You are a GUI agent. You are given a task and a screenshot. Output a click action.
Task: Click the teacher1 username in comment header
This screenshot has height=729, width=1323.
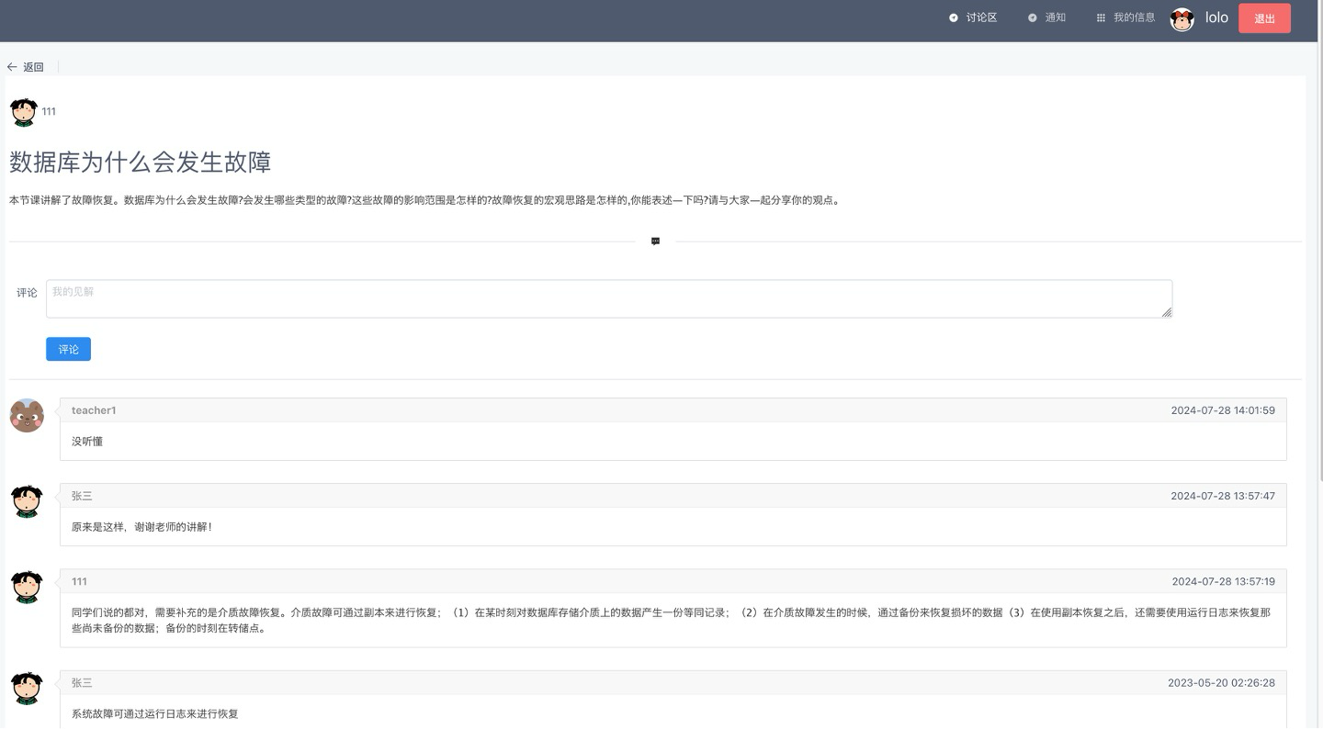(x=94, y=410)
